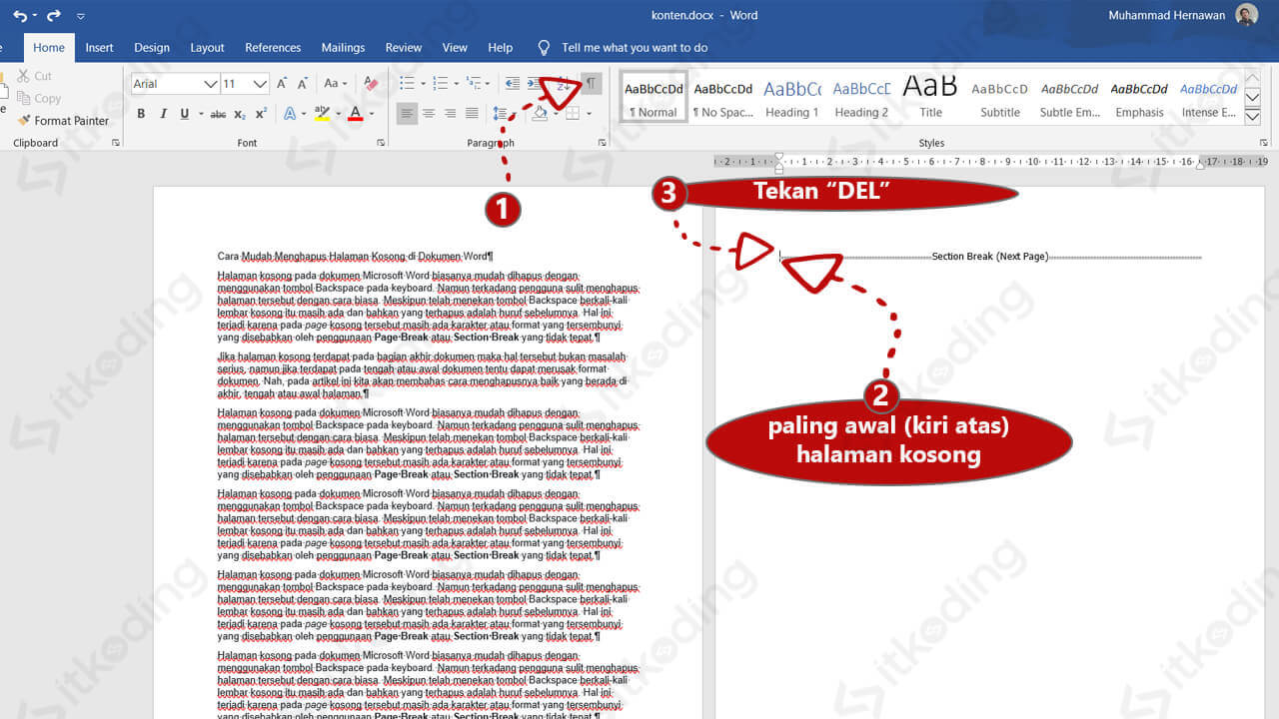The width and height of the screenshot is (1279, 719).
Task: Open the Change Case Aa menu
Action: coord(336,84)
